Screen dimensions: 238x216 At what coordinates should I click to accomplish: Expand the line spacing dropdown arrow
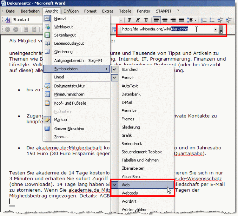point(195,20)
